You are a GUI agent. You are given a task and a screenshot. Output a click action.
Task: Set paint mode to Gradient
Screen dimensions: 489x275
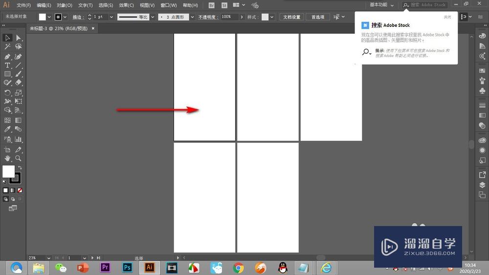[x=13, y=190]
